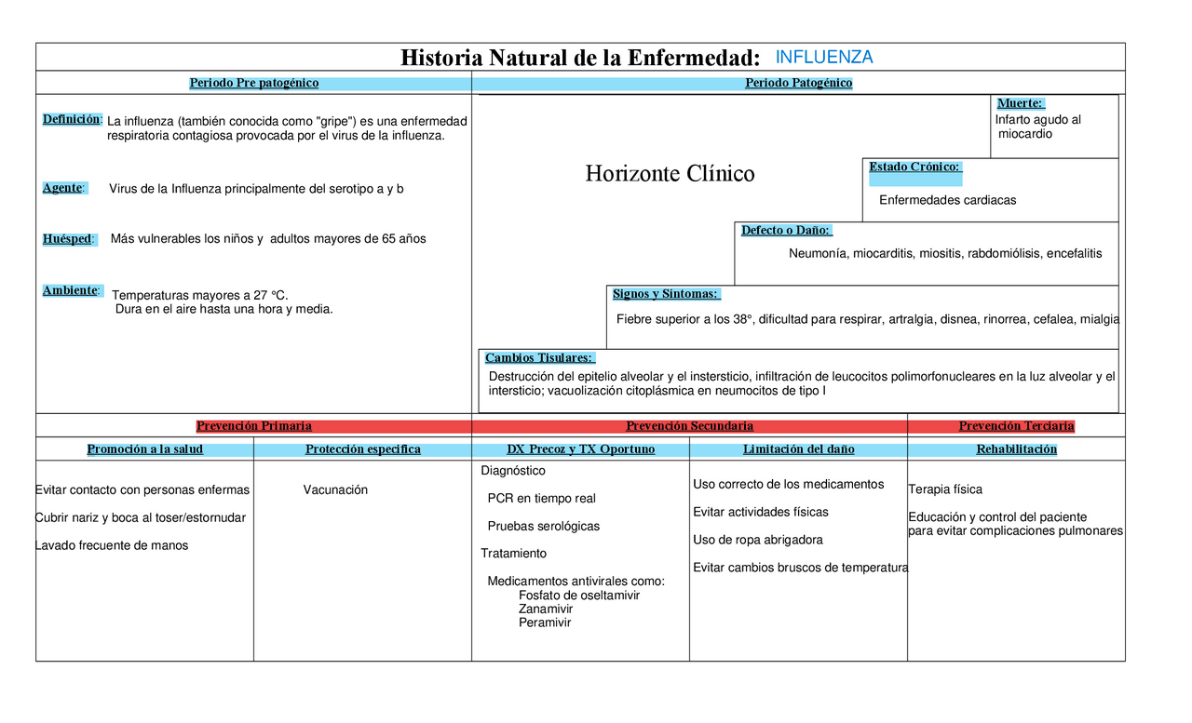The height and width of the screenshot is (723, 1192).
Task: Click 'Virus de la Influenza principalmente del serotipo a y b'
Action: pos(256,189)
